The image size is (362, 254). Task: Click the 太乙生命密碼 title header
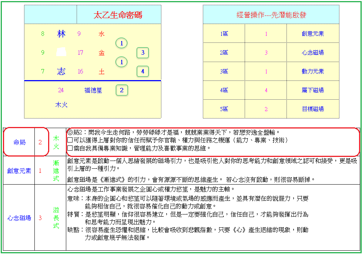118,15
